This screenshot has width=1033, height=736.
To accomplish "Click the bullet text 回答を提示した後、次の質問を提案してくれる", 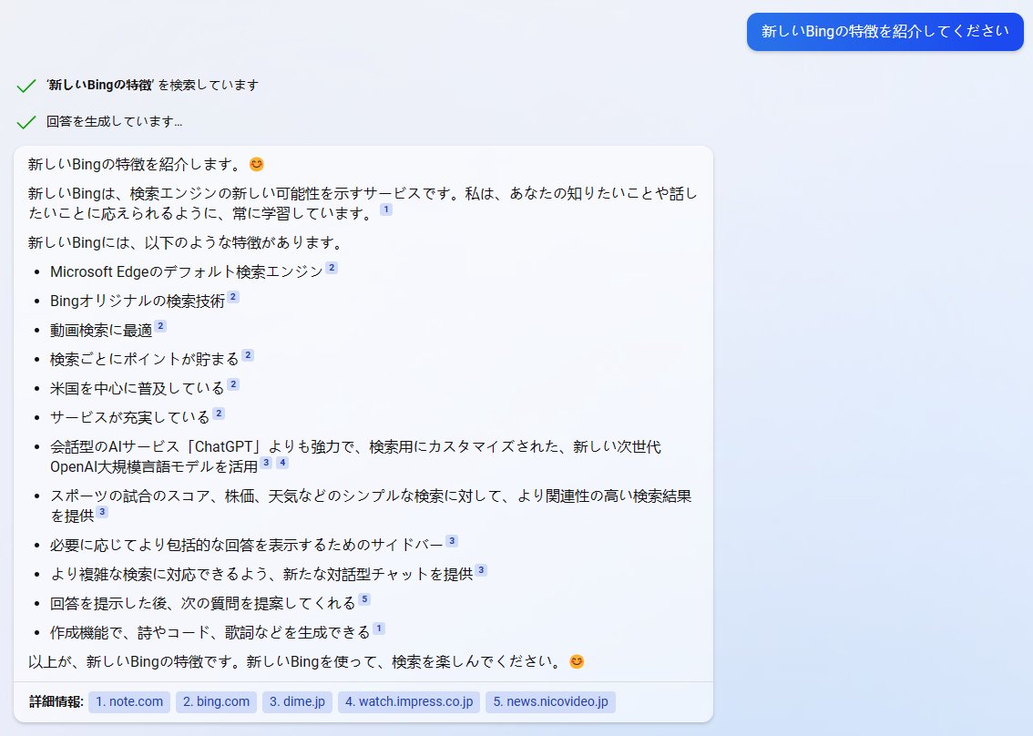I will (x=203, y=603).
